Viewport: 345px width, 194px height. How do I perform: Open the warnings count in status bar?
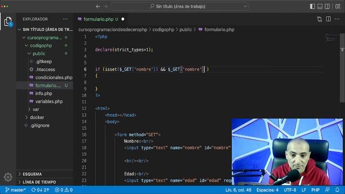tap(68, 190)
